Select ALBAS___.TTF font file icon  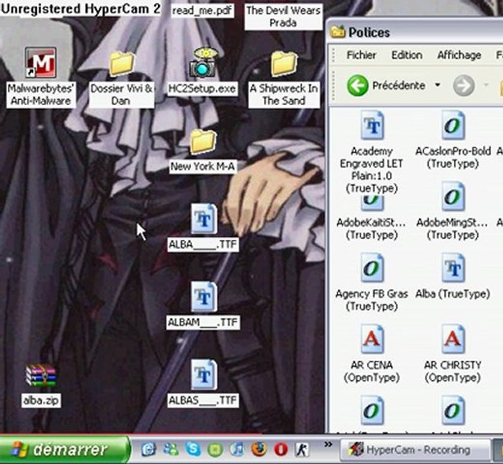tap(204, 374)
